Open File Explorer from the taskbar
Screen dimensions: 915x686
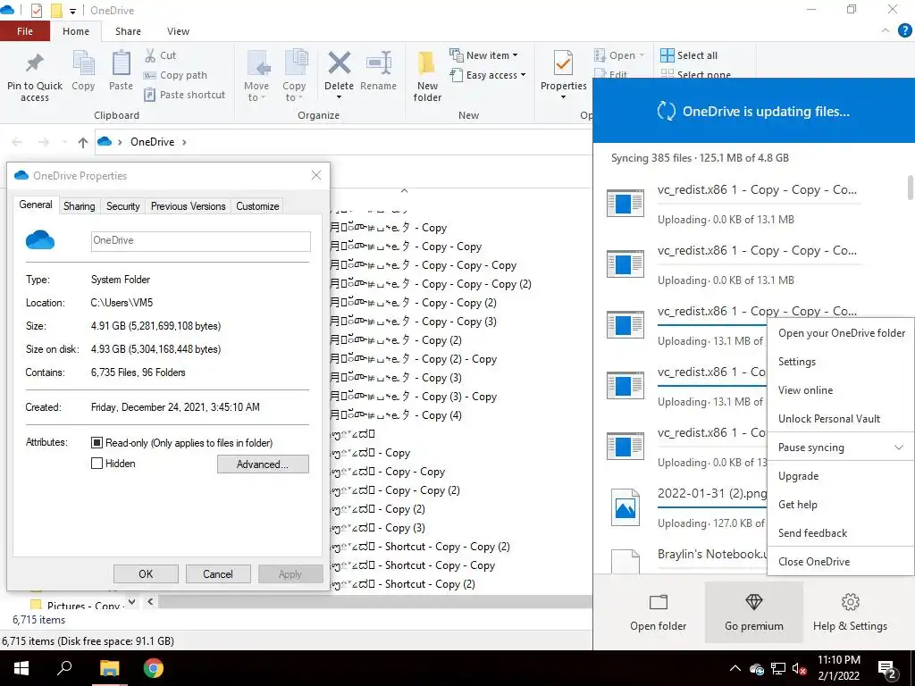(x=109, y=668)
